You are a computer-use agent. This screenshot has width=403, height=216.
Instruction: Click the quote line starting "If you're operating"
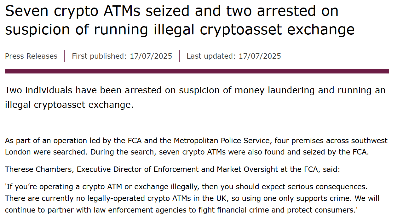coord(186,187)
